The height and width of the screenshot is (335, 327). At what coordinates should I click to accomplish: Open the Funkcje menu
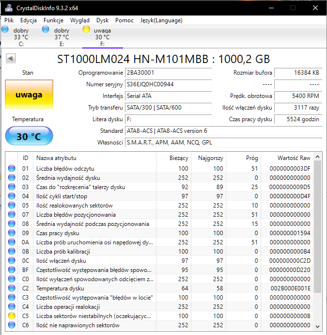54,20
